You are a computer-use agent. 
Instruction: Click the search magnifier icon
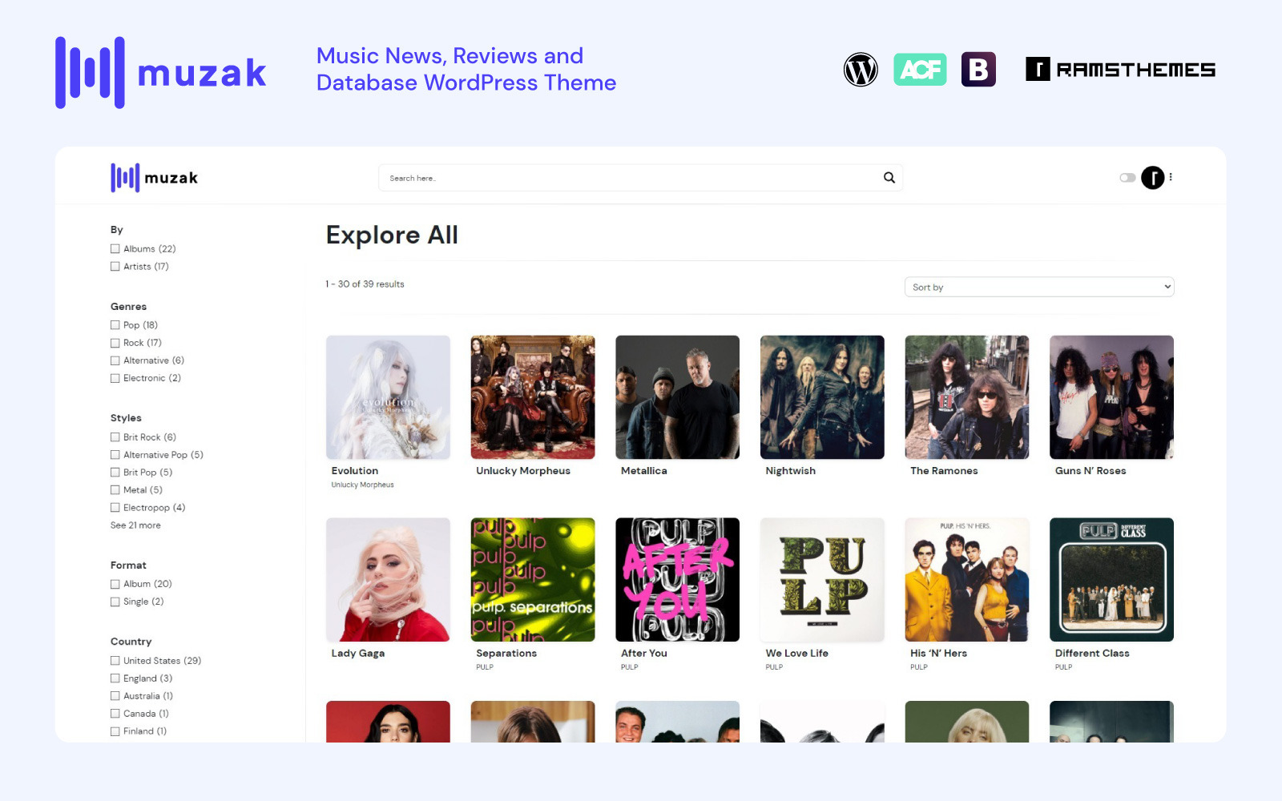coord(889,177)
